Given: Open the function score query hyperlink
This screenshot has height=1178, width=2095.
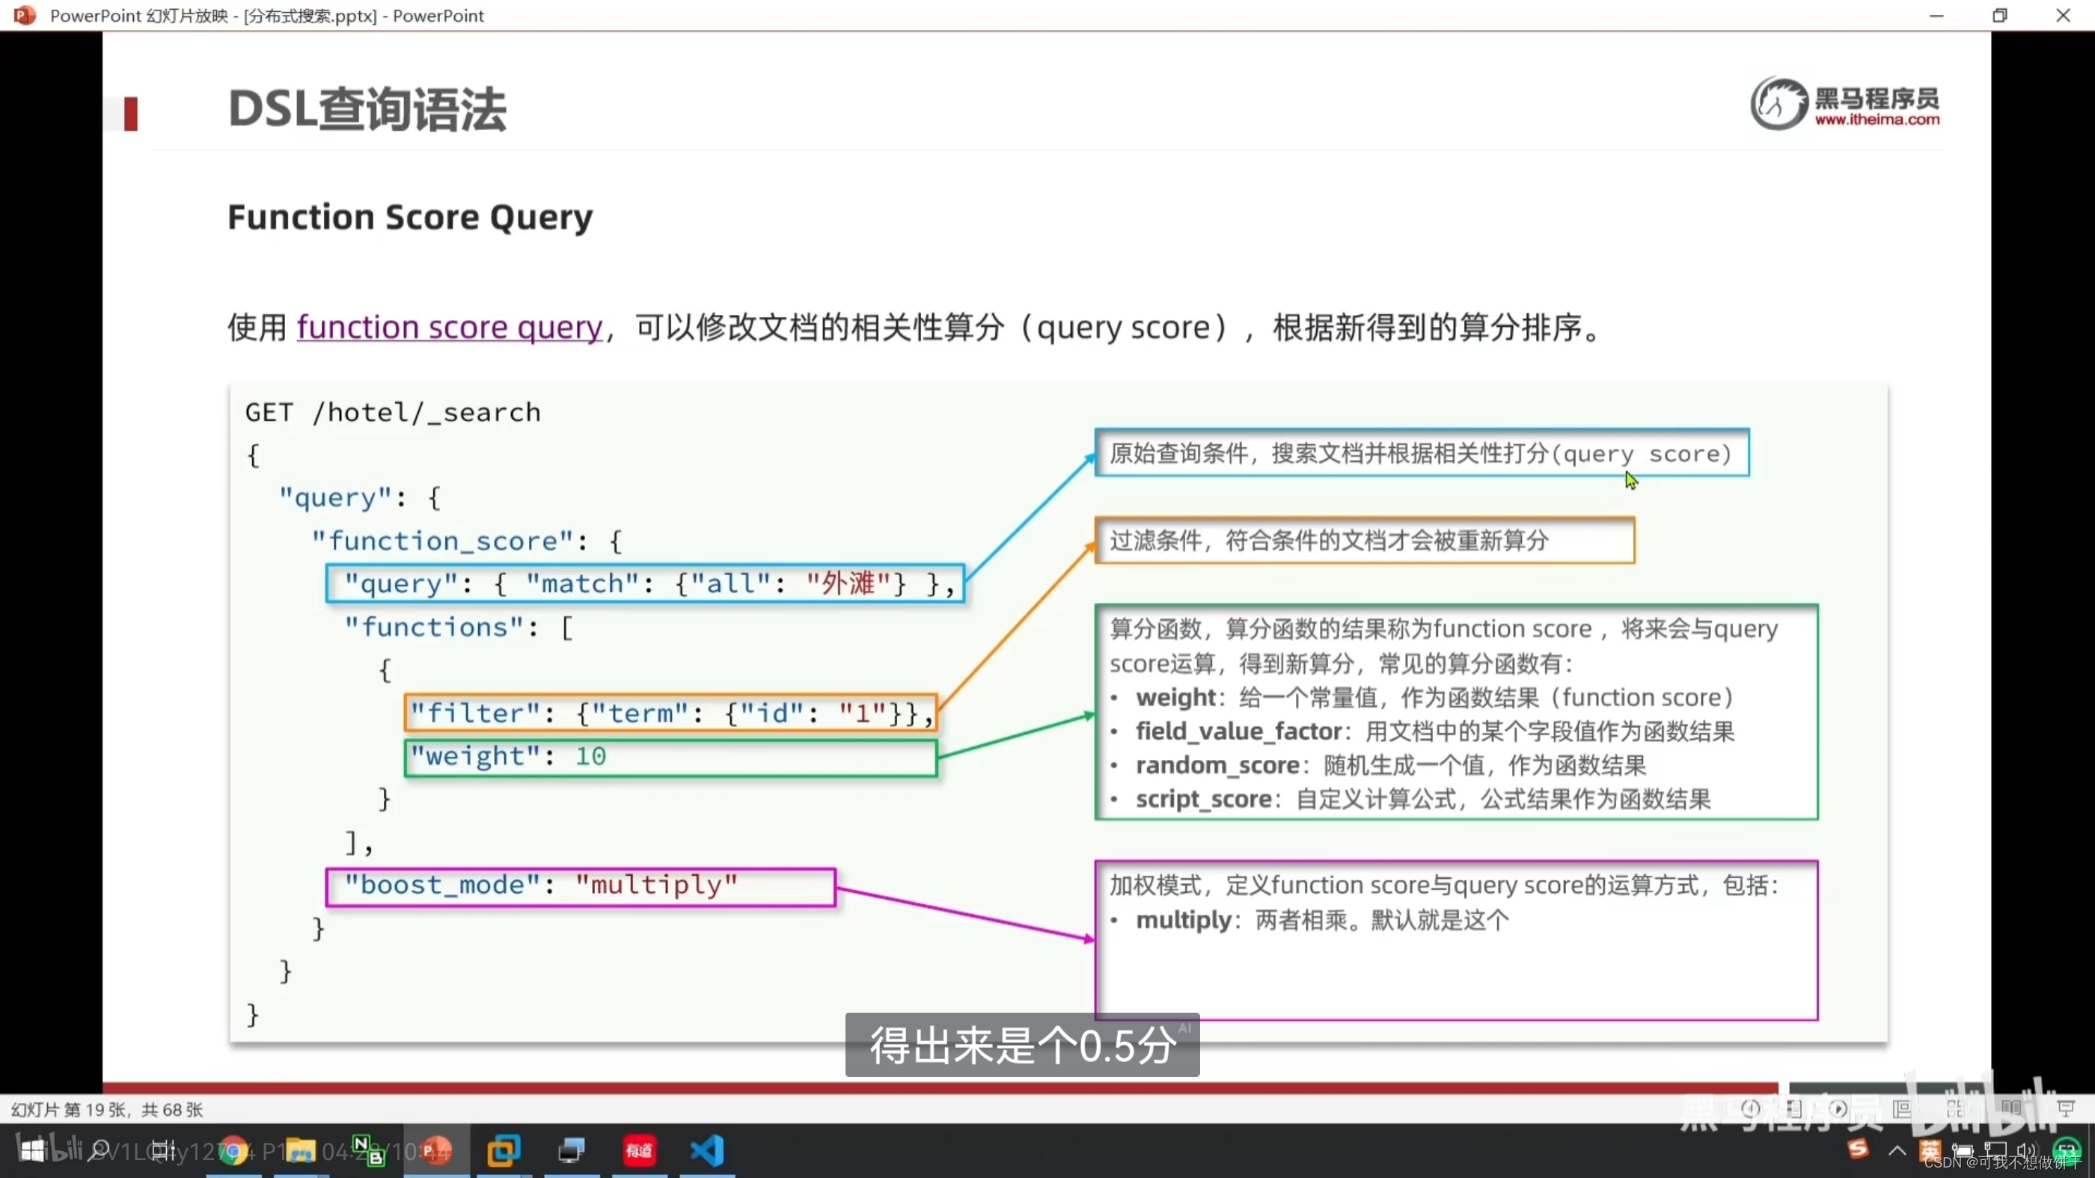Looking at the screenshot, I should coord(450,327).
